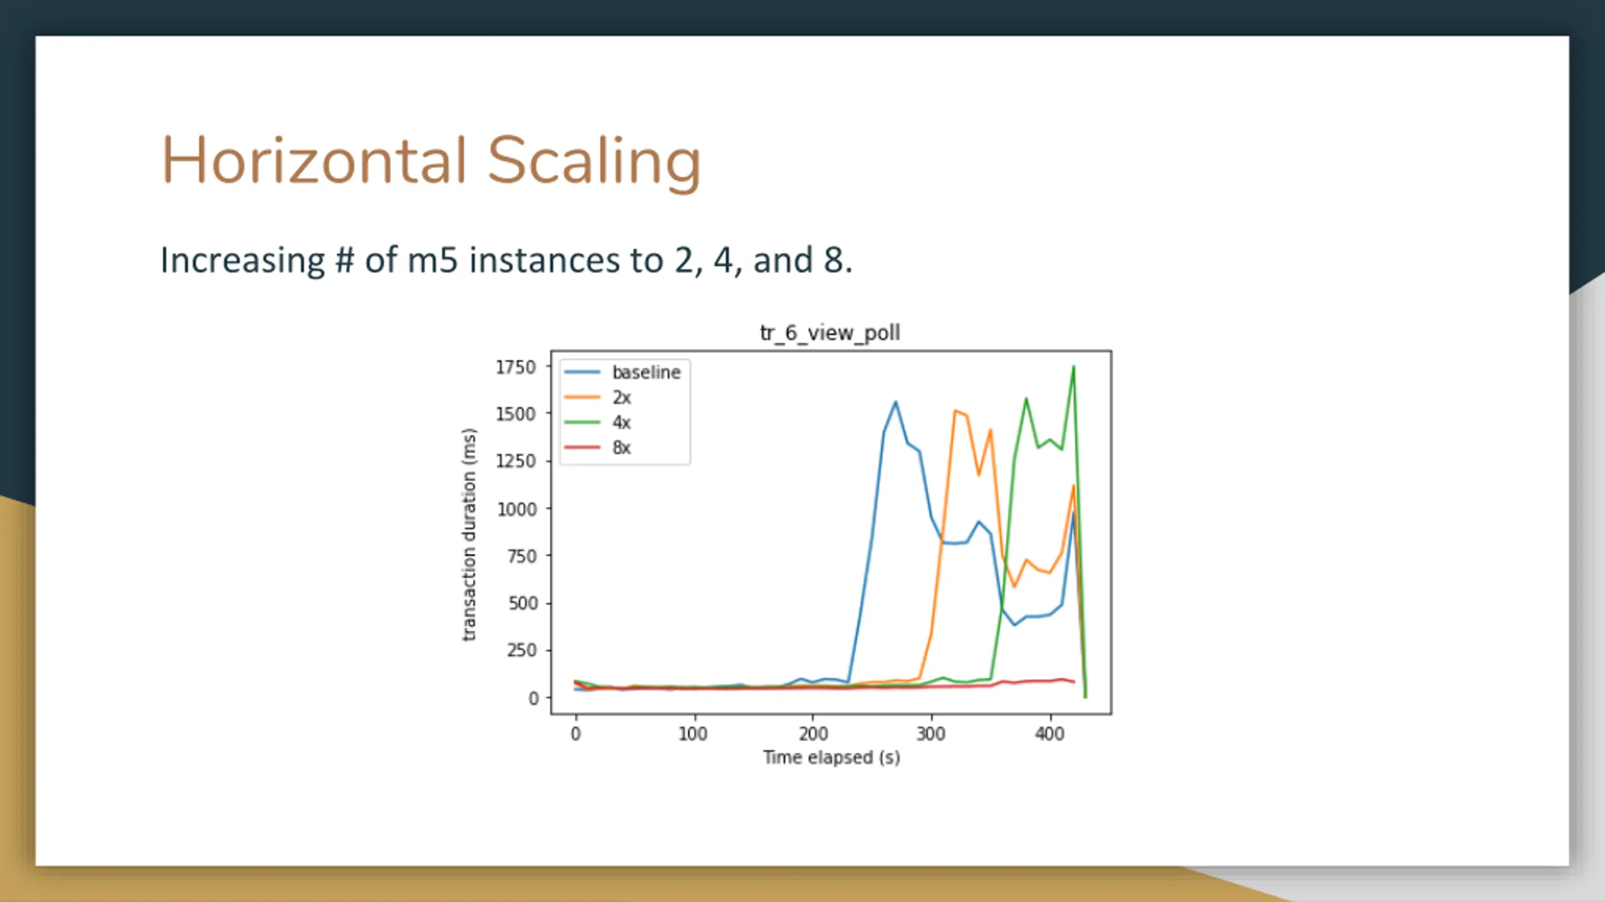The width and height of the screenshot is (1605, 902).
Task: Click the blue baseline legend line swatch
Action: (x=582, y=372)
